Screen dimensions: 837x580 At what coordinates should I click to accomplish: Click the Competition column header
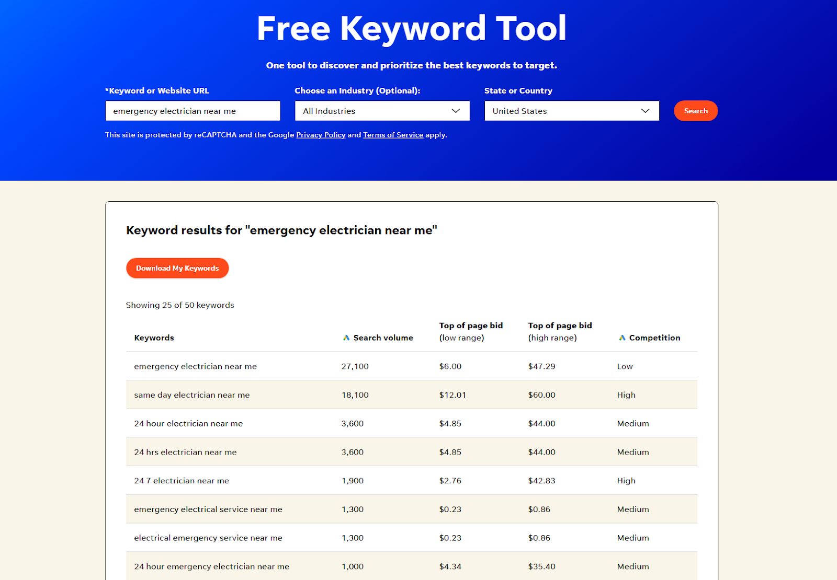click(654, 338)
